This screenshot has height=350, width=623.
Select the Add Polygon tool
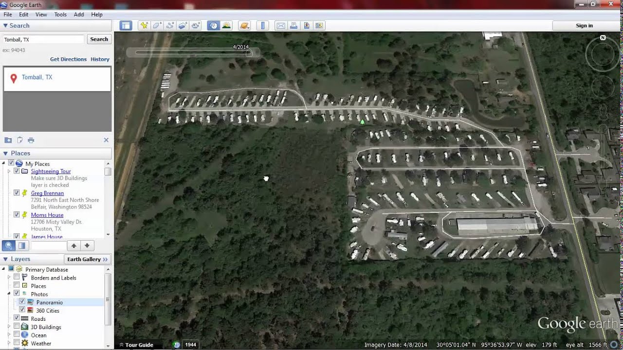pos(157,26)
